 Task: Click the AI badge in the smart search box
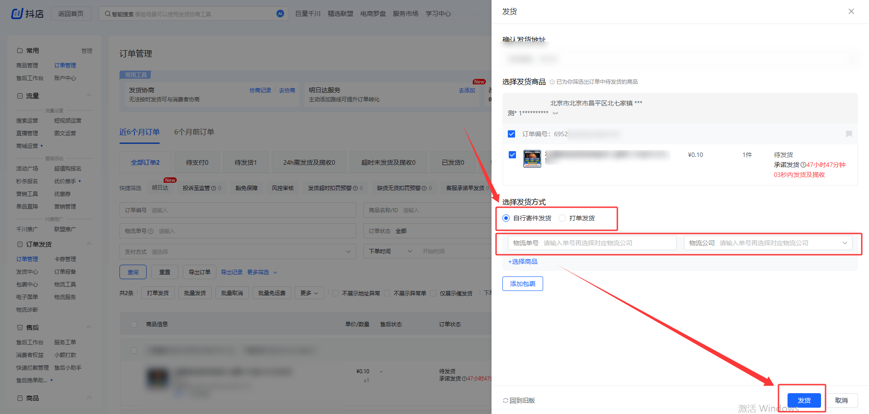[280, 14]
